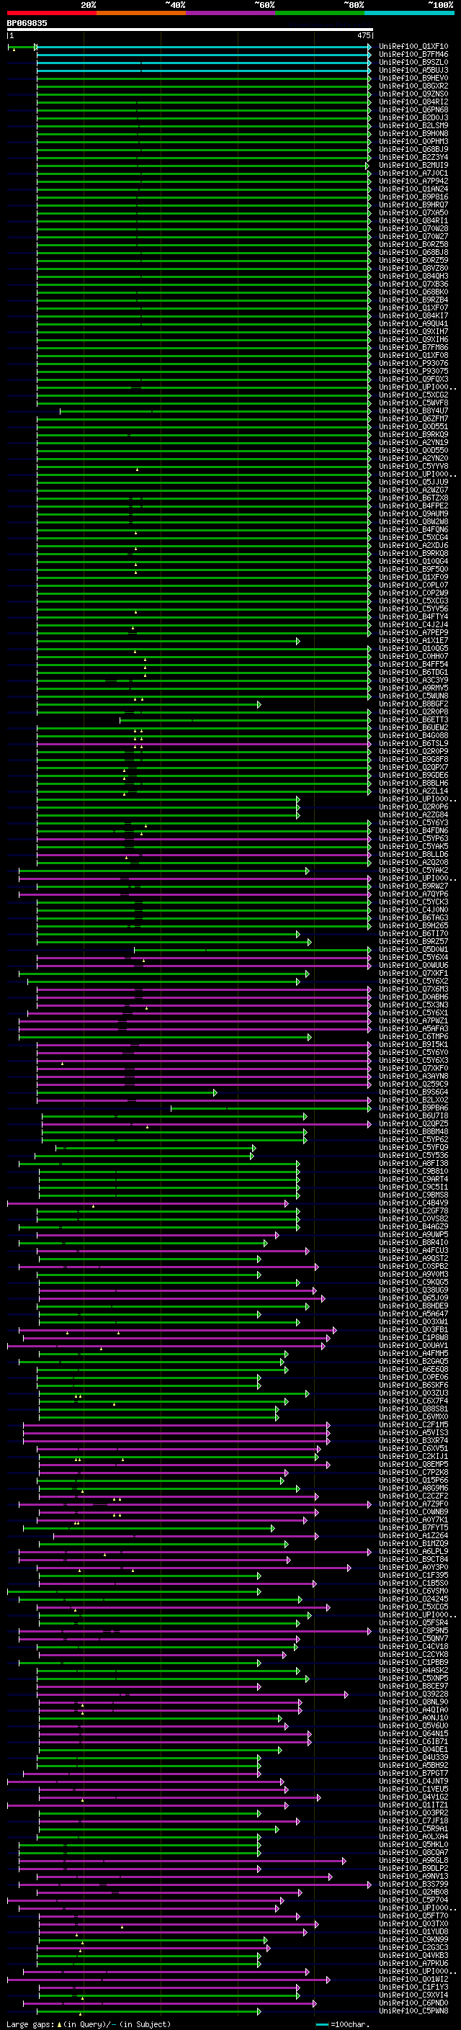Click the cyan alignment bar for Q1XF10
Image resolution: width=461 pixels, height=2030 pixels.
click(x=203, y=48)
